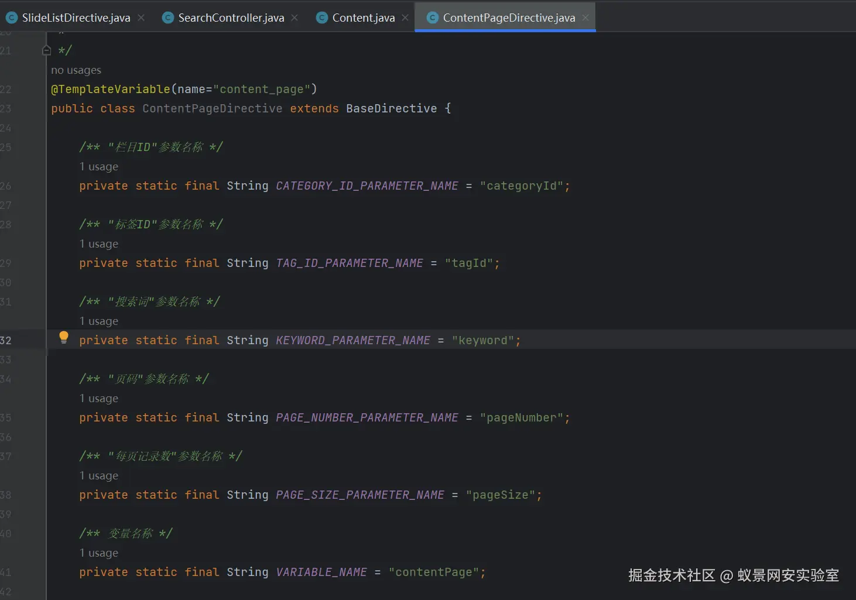Close the SearchController.java tab
The height and width of the screenshot is (600, 856).
[x=295, y=18]
